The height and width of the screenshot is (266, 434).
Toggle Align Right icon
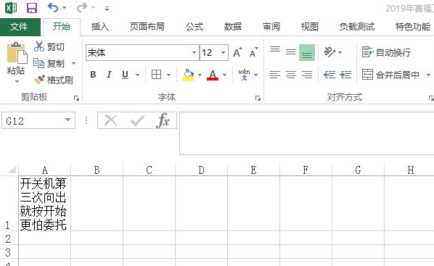[307, 75]
